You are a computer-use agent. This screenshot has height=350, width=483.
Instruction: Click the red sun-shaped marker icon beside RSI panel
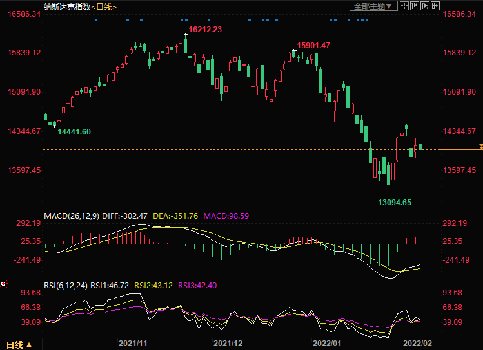[4, 283]
